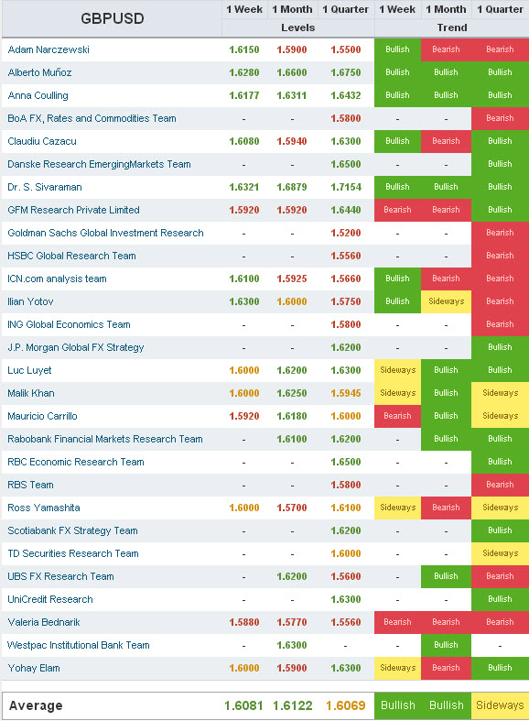Click the Average row label
This screenshot has height=721, width=529.
tap(36, 705)
